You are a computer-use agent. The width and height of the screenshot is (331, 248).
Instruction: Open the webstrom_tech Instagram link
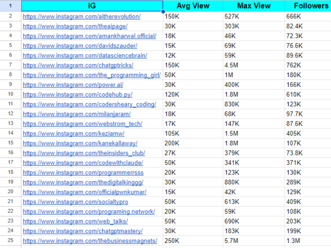(82, 124)
